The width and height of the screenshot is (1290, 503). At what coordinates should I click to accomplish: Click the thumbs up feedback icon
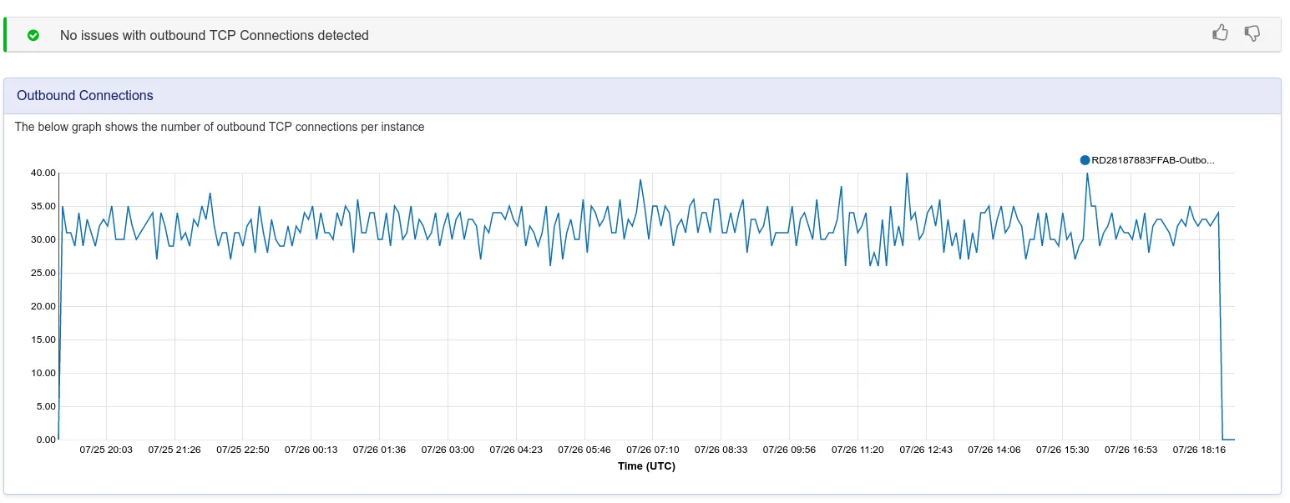[x=1220, y=33]
